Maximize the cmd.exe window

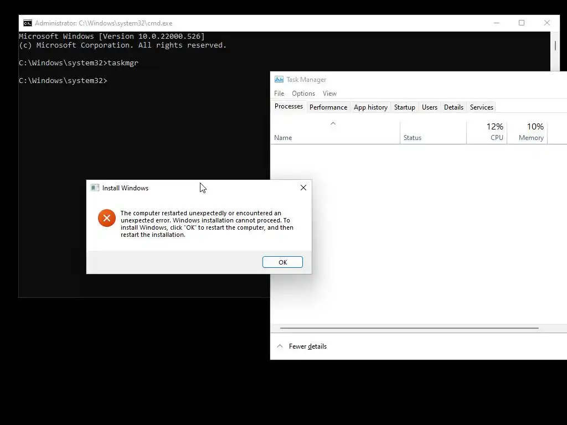pos(522,23)
